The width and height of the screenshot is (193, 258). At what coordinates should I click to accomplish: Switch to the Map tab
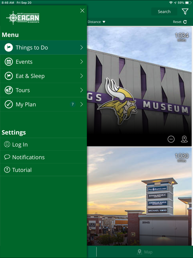click(x=145, y=252)
